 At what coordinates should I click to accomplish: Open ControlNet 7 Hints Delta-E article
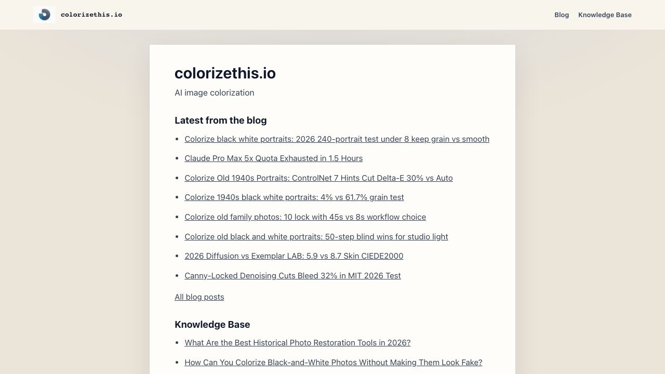click(318, 178)
